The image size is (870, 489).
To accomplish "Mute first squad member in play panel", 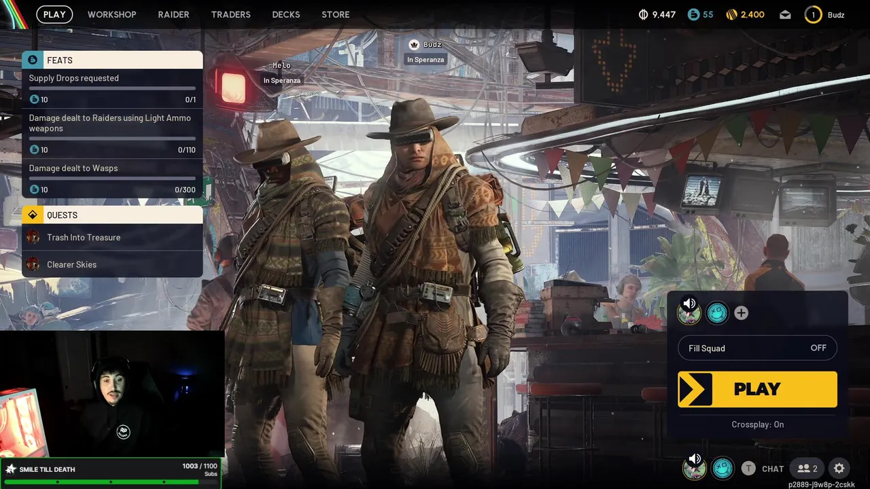I will pyautogui.click(x=689, y=312).
